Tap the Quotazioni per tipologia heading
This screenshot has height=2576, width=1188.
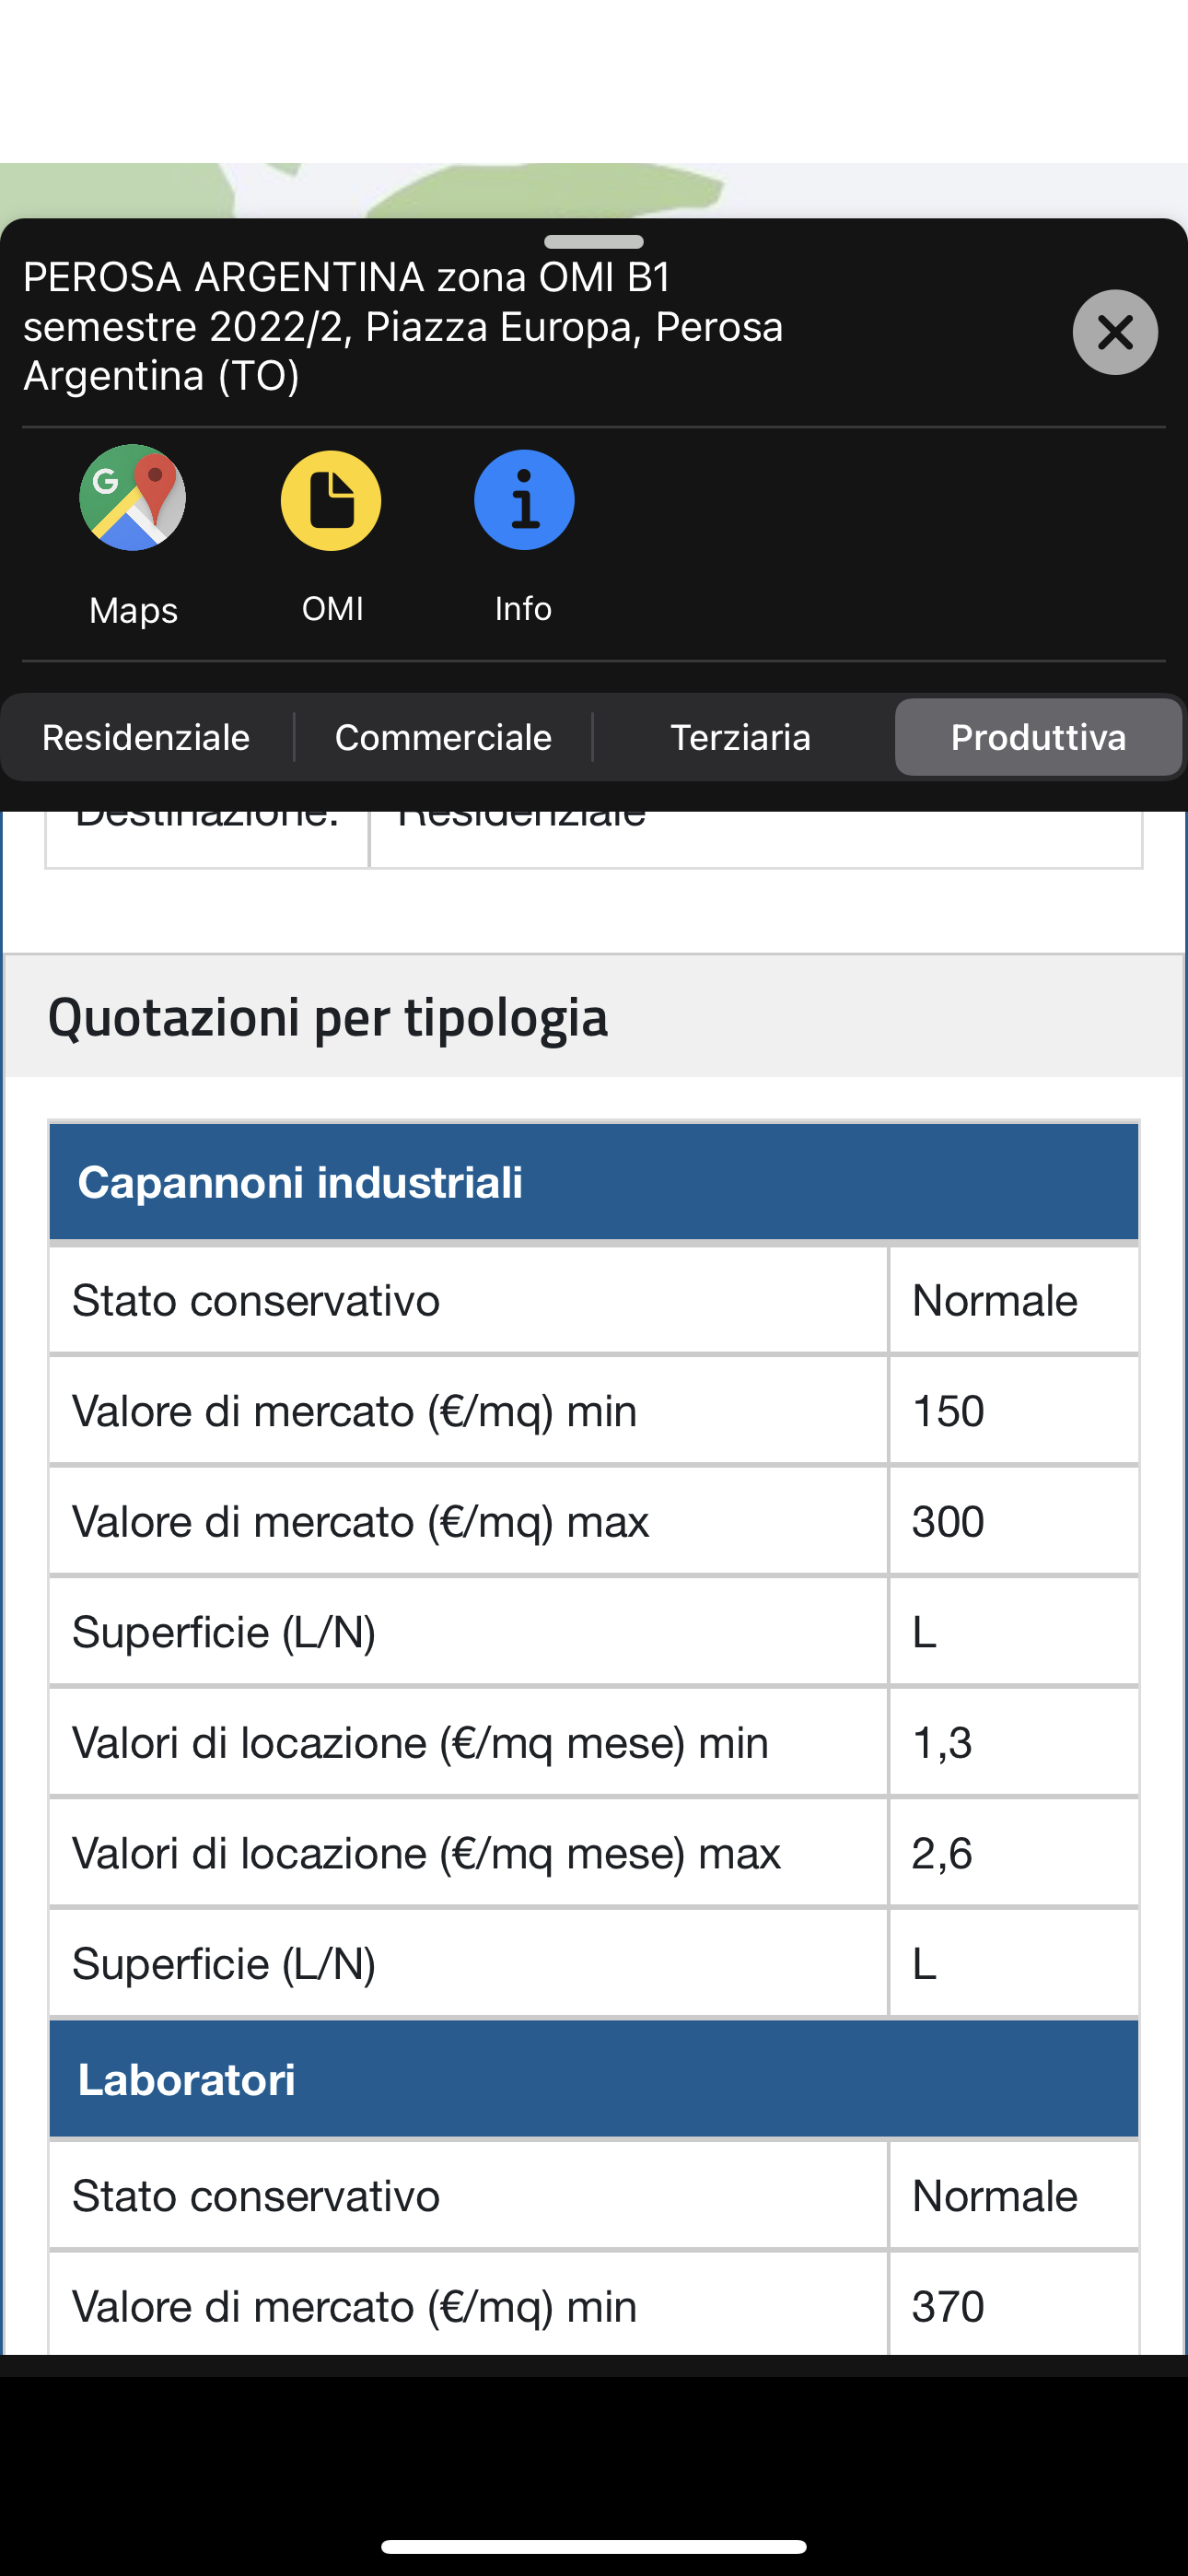tap(327, 1017)
